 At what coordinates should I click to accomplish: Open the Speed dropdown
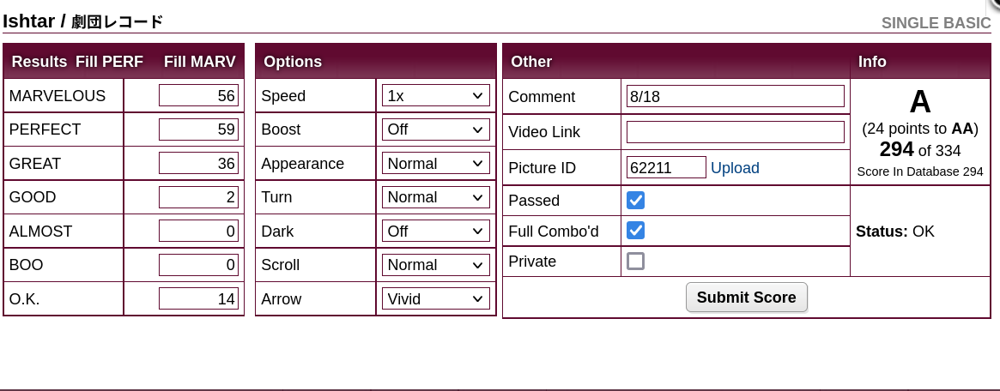(435, 95)
